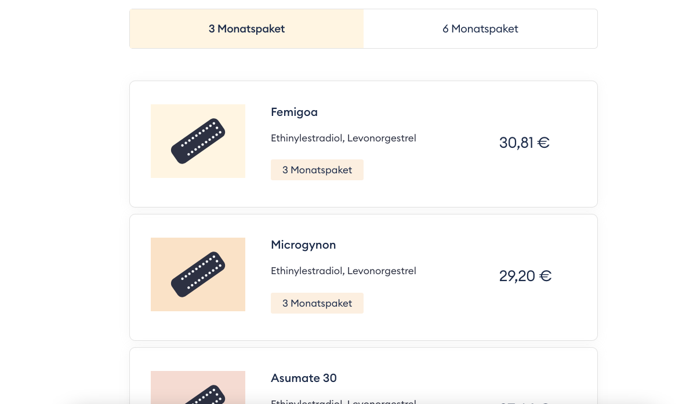Select the 29,20 € price
Viewport: 697px width, 404px height.
point(525,276)
